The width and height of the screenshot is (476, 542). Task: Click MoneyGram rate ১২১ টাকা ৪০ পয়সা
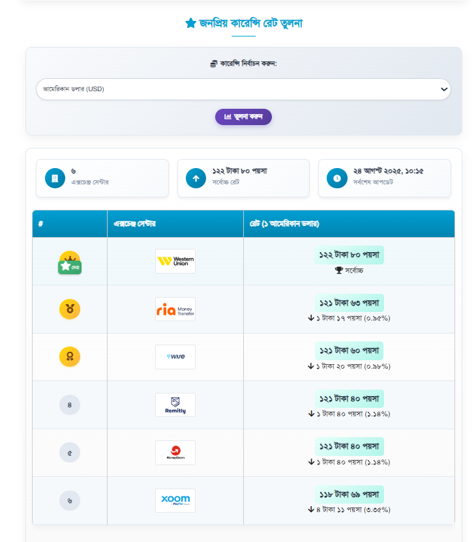click(x=349, y=446)
